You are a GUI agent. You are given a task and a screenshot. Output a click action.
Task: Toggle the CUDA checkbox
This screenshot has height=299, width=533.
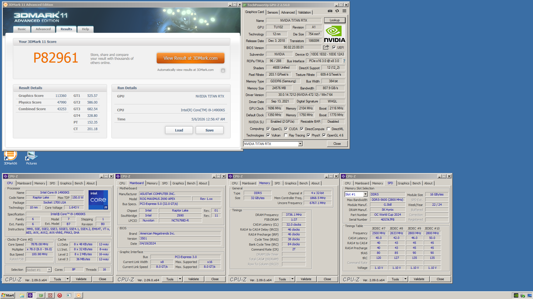286,129
